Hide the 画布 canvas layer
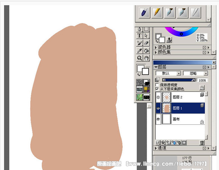The height and width of the screenshot is (170, 219). [158, 119]
